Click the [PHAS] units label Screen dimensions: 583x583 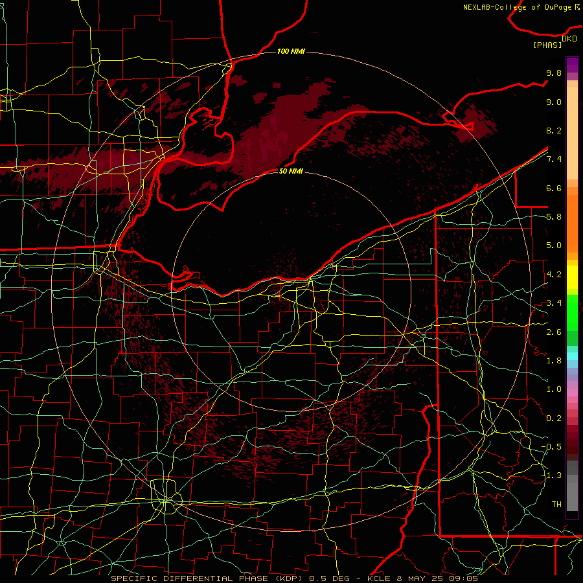(547, 45)
